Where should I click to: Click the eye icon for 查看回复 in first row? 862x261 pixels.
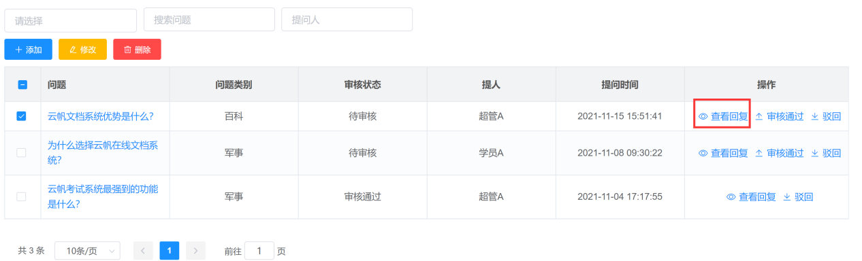pyautogui.click(x=703, y=116)
